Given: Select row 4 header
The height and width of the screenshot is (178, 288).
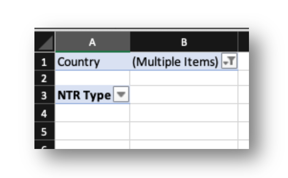Looking at the screenshot, I should point(45,113).
